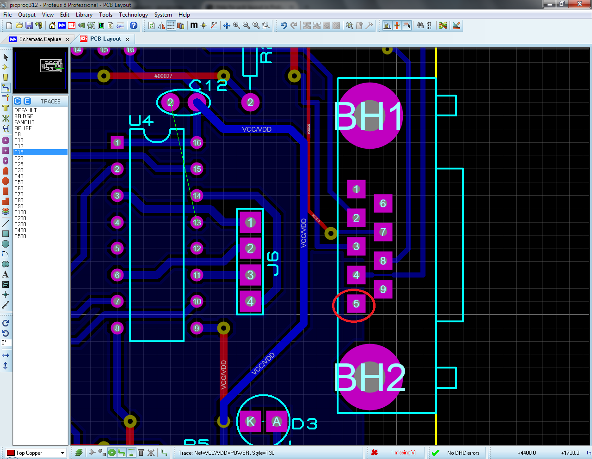Click the Bill of Materials toolbar icon
This screenshot has height=459, width=592.
tap(110, 25)
